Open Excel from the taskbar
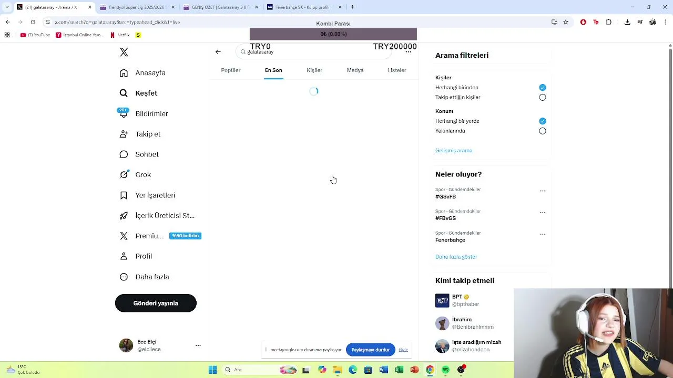 (x=399, y=370)
